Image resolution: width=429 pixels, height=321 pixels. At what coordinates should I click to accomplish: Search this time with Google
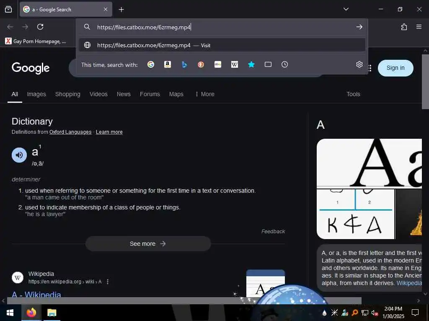(151, 64)
